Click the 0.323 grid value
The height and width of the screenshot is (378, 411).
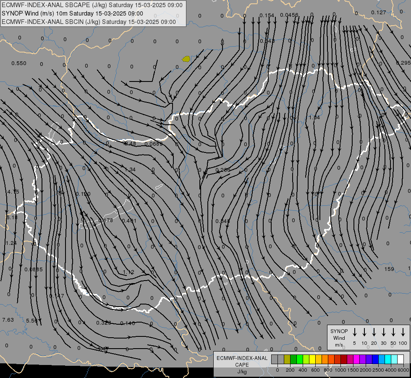click(104, 323)
